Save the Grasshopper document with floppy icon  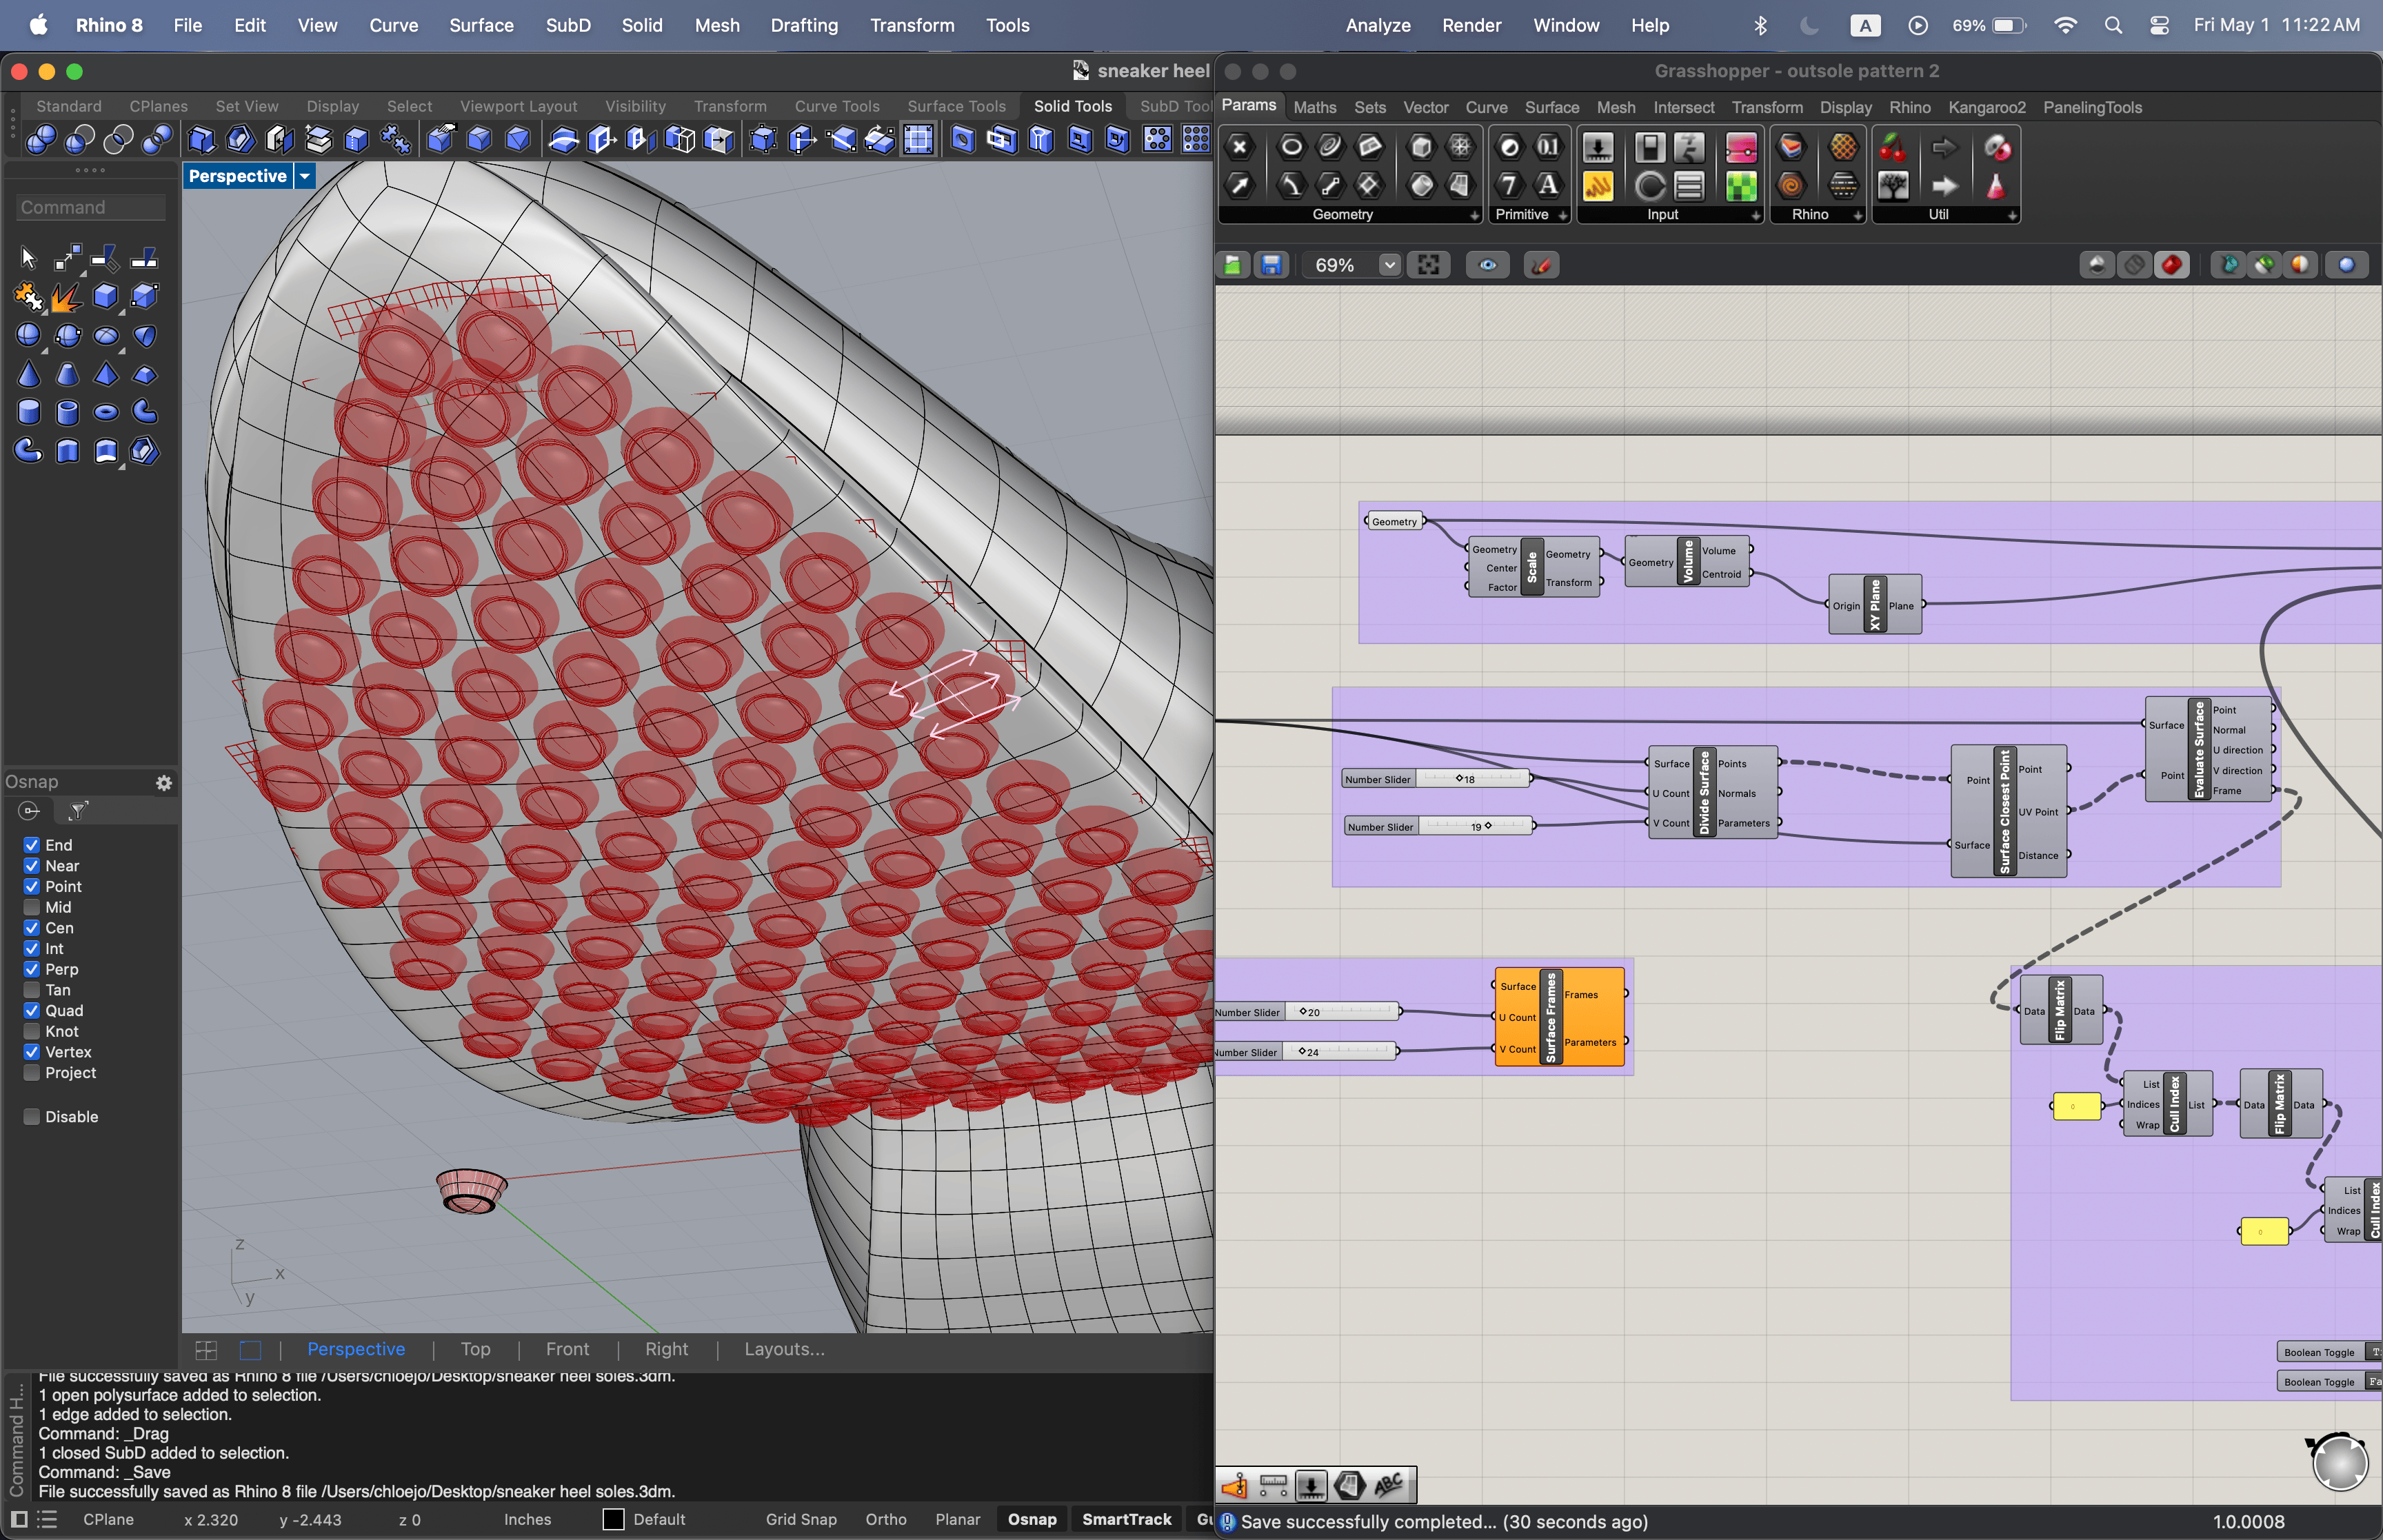click(1271, 265)
